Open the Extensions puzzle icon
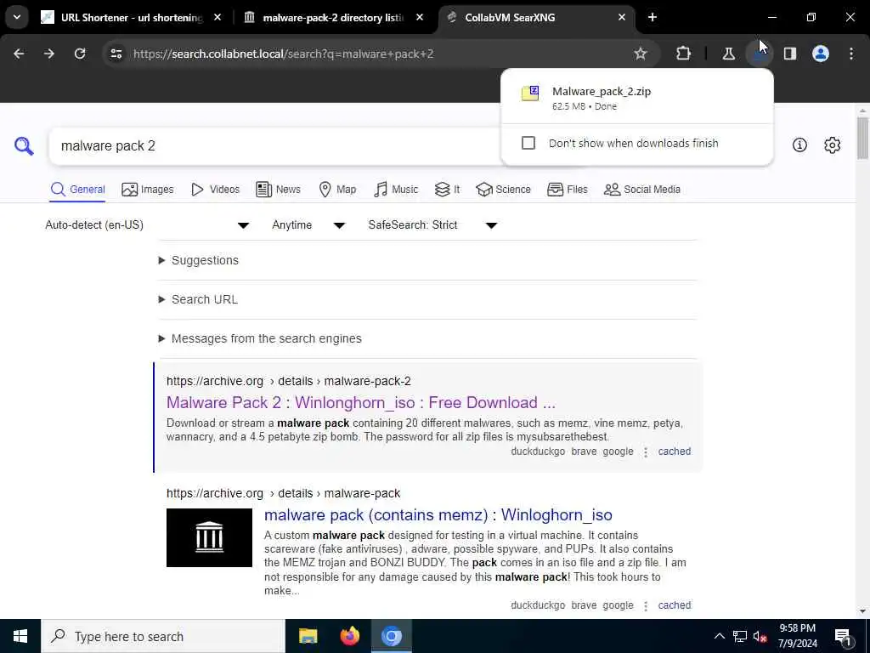870x653 pixels. pyautogui.click(x=684, y=54)
